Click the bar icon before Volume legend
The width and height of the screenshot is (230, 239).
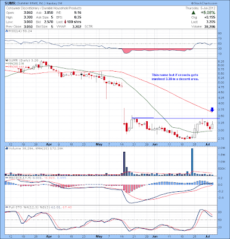click(x=7, y=148)
